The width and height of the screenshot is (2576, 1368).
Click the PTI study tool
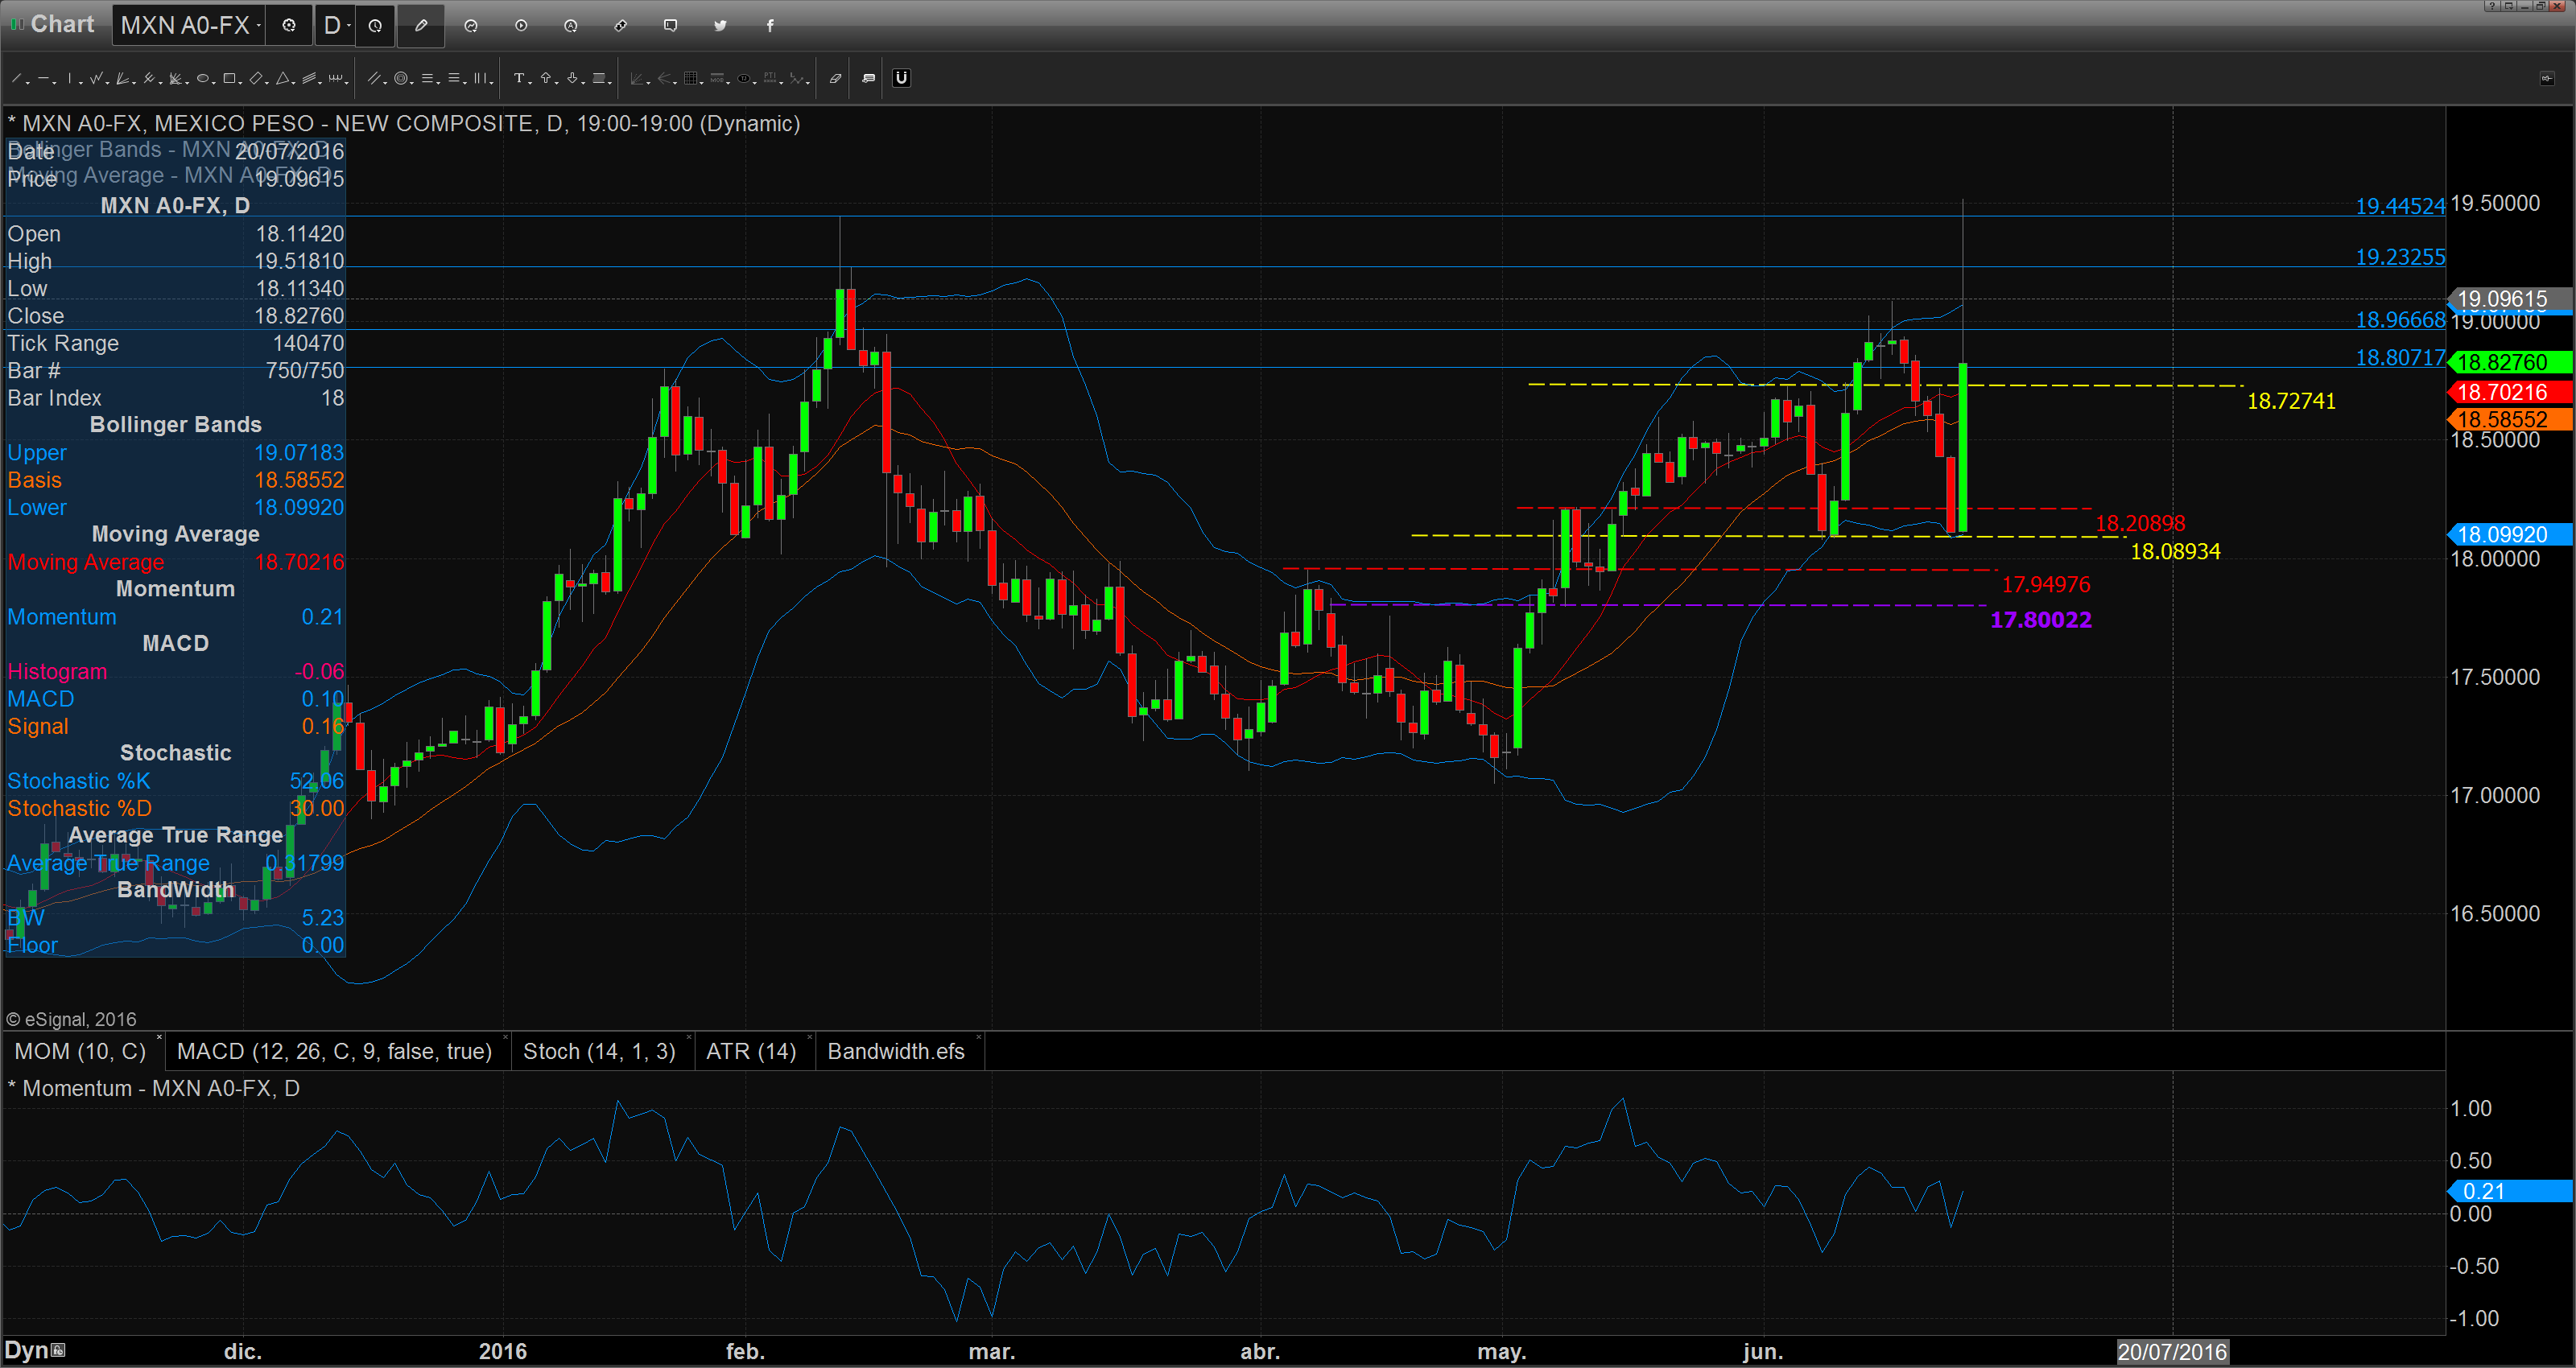770,78
